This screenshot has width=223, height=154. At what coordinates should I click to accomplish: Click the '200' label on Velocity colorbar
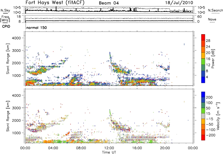click(x=209, y=97)
